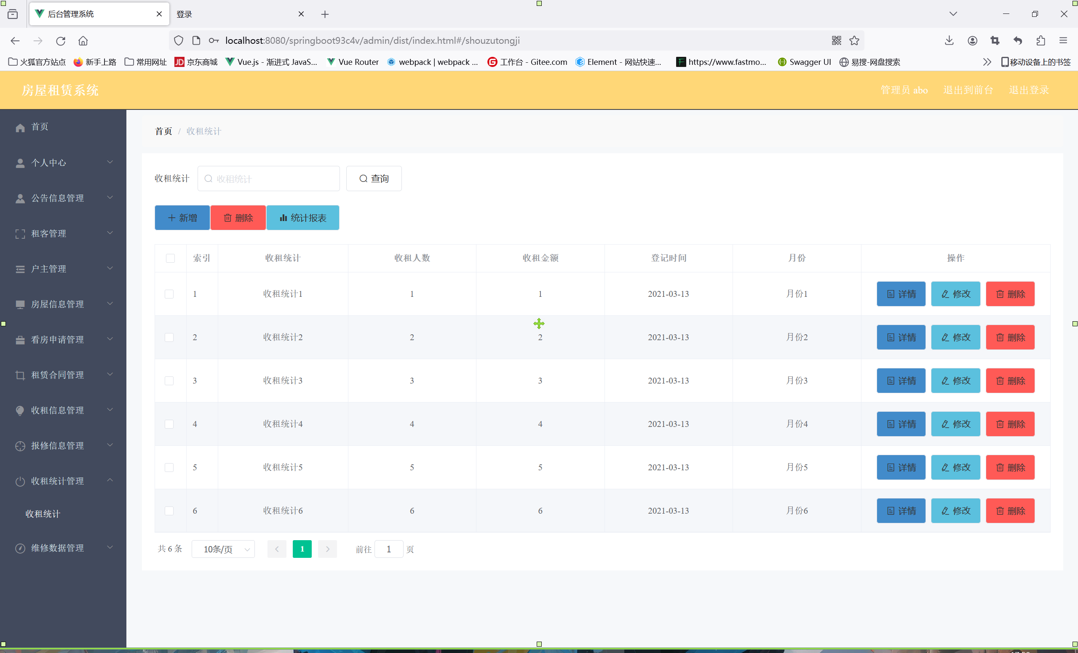Toggle the select-all checkbox in table header
Image resolution: width=1078 pixels, height=653 pixels.
coord(170,258)
